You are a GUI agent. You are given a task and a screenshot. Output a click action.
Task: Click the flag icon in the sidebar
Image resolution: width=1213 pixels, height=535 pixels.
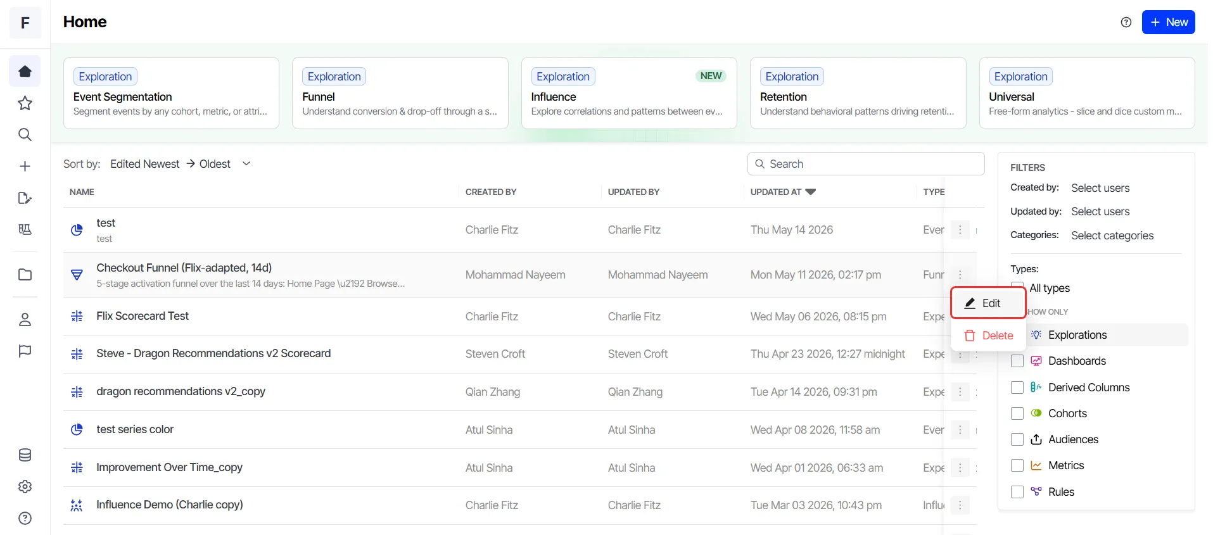(25, 351)
